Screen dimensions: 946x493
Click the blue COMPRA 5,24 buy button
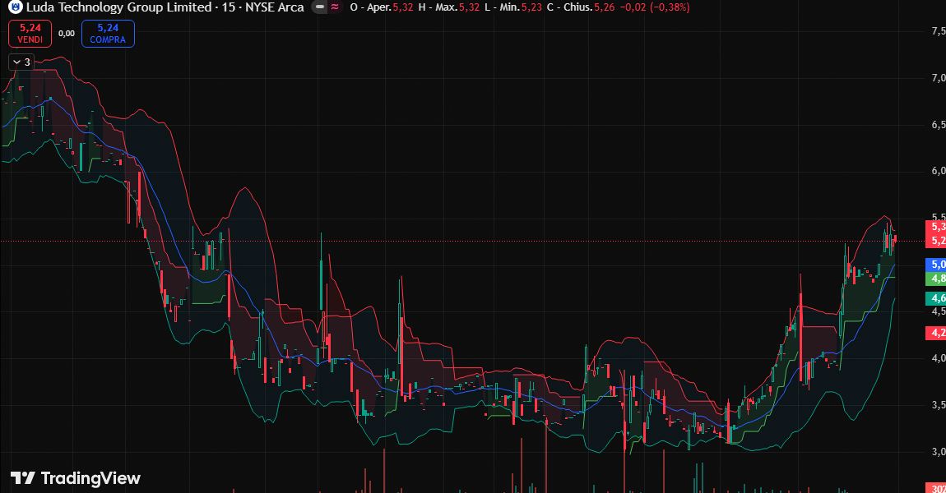click(x=108, y=34)
